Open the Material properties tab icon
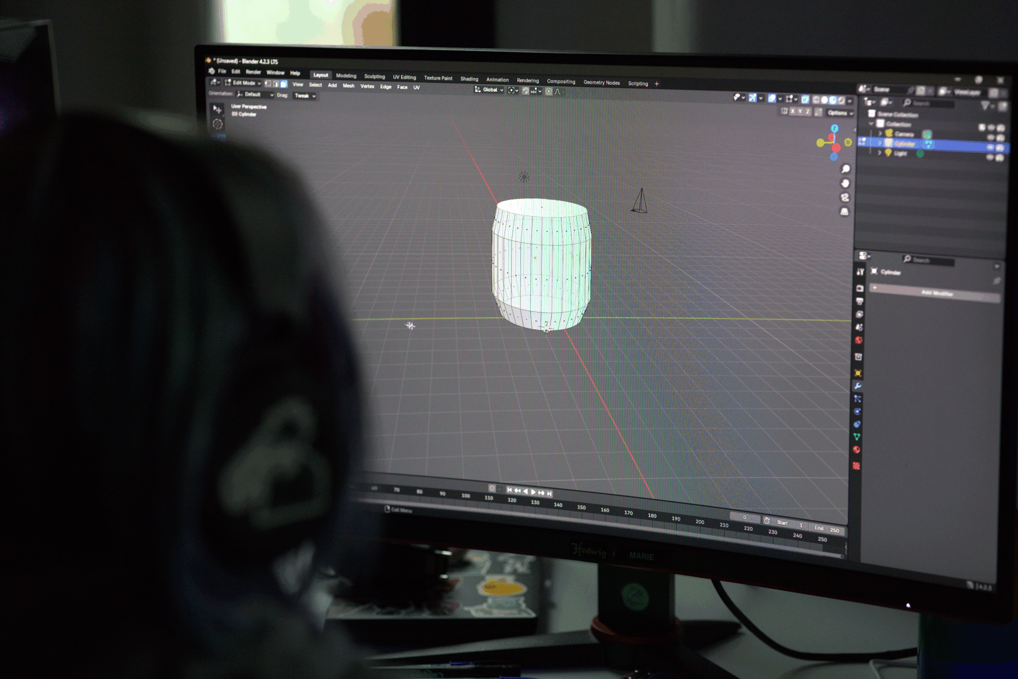The height and width of the screenshot is (679, 1018). [857, 450]
